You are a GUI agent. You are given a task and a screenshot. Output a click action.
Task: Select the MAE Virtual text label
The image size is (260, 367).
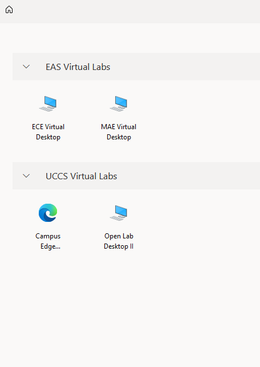[119, 127]
